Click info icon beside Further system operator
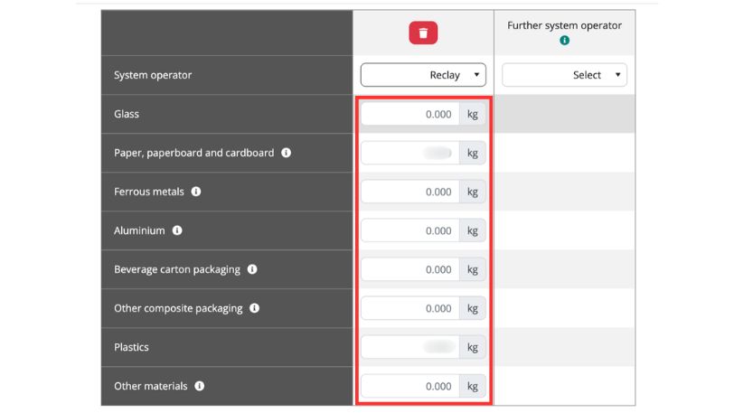Screen dimensions: 734x413 pyautogui.click(x=564, y=41)
